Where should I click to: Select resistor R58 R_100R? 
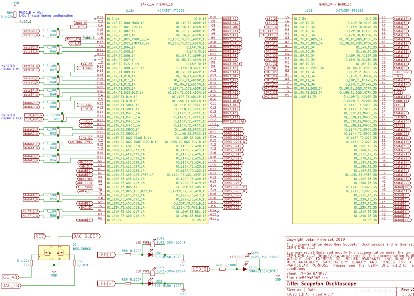[x=128, y=255]
